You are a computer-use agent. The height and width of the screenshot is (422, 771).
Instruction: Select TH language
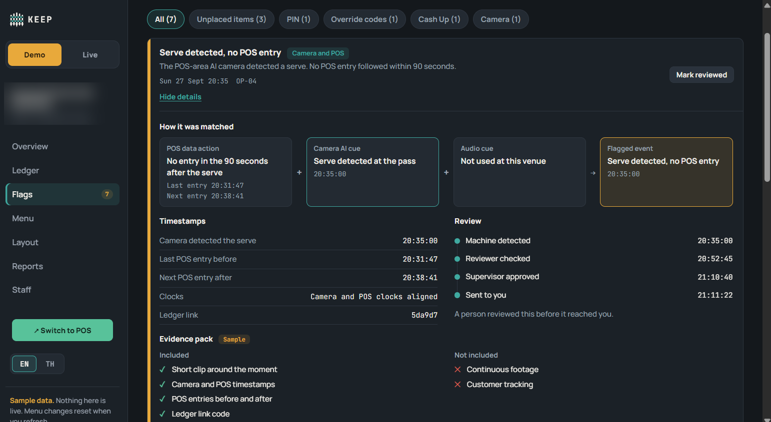tap(50, 364)
